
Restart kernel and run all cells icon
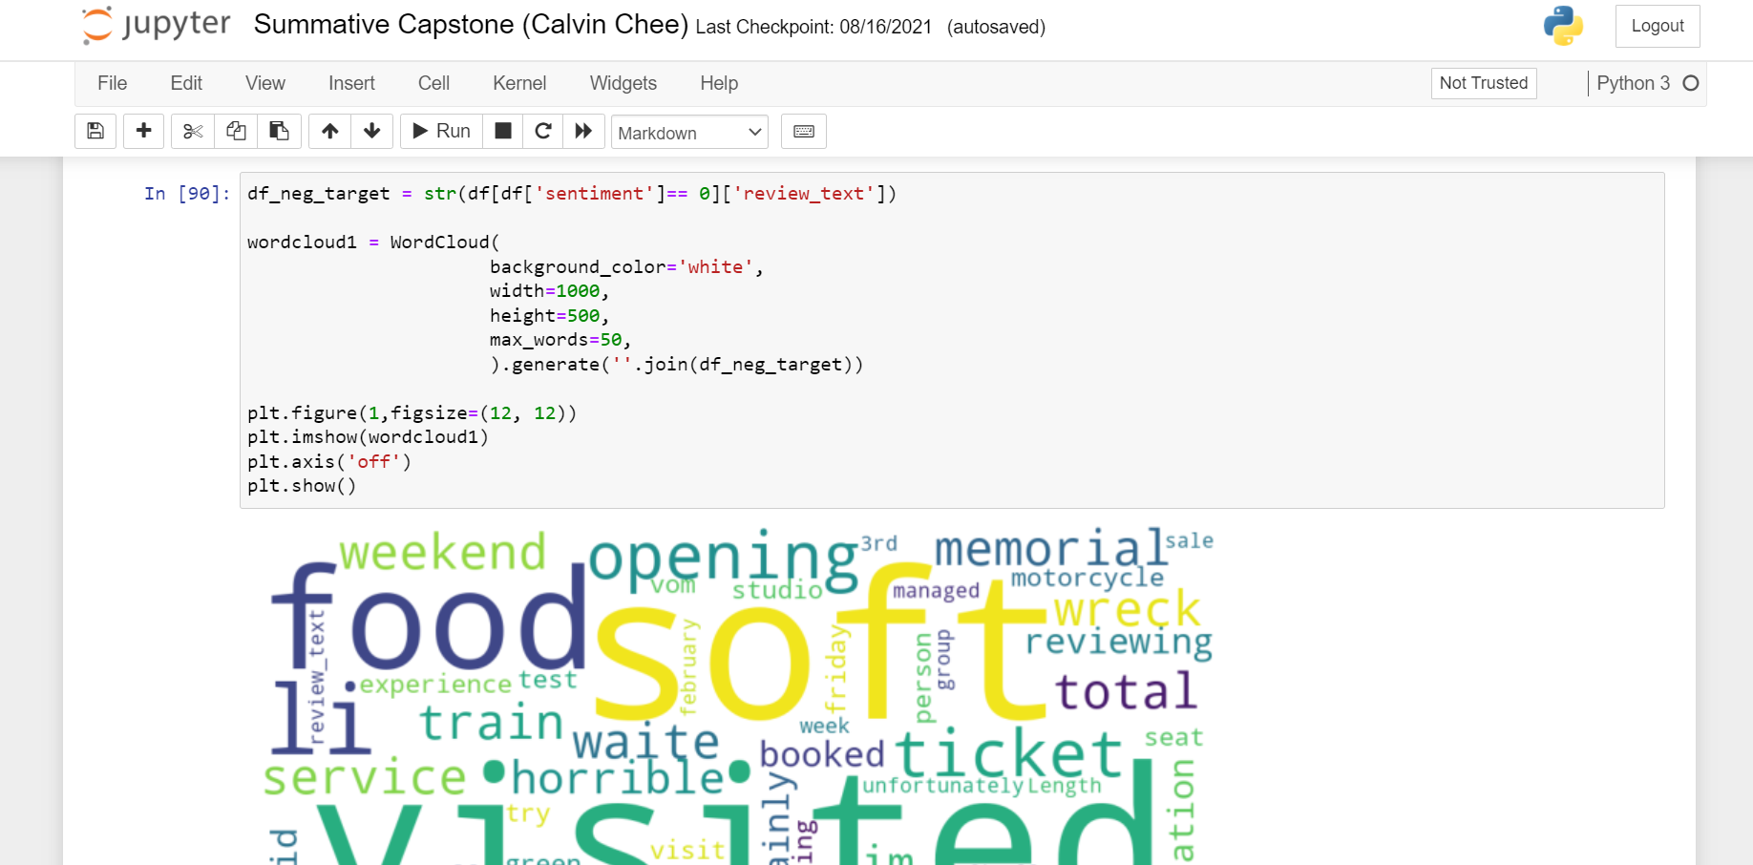(583, 132)
